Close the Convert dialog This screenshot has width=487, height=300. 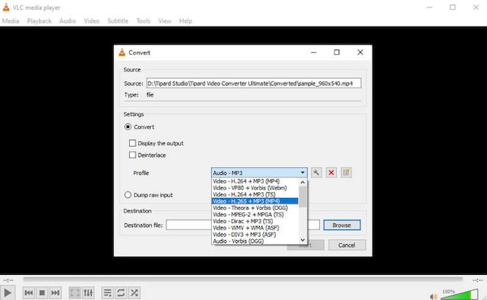coord(360,53)
